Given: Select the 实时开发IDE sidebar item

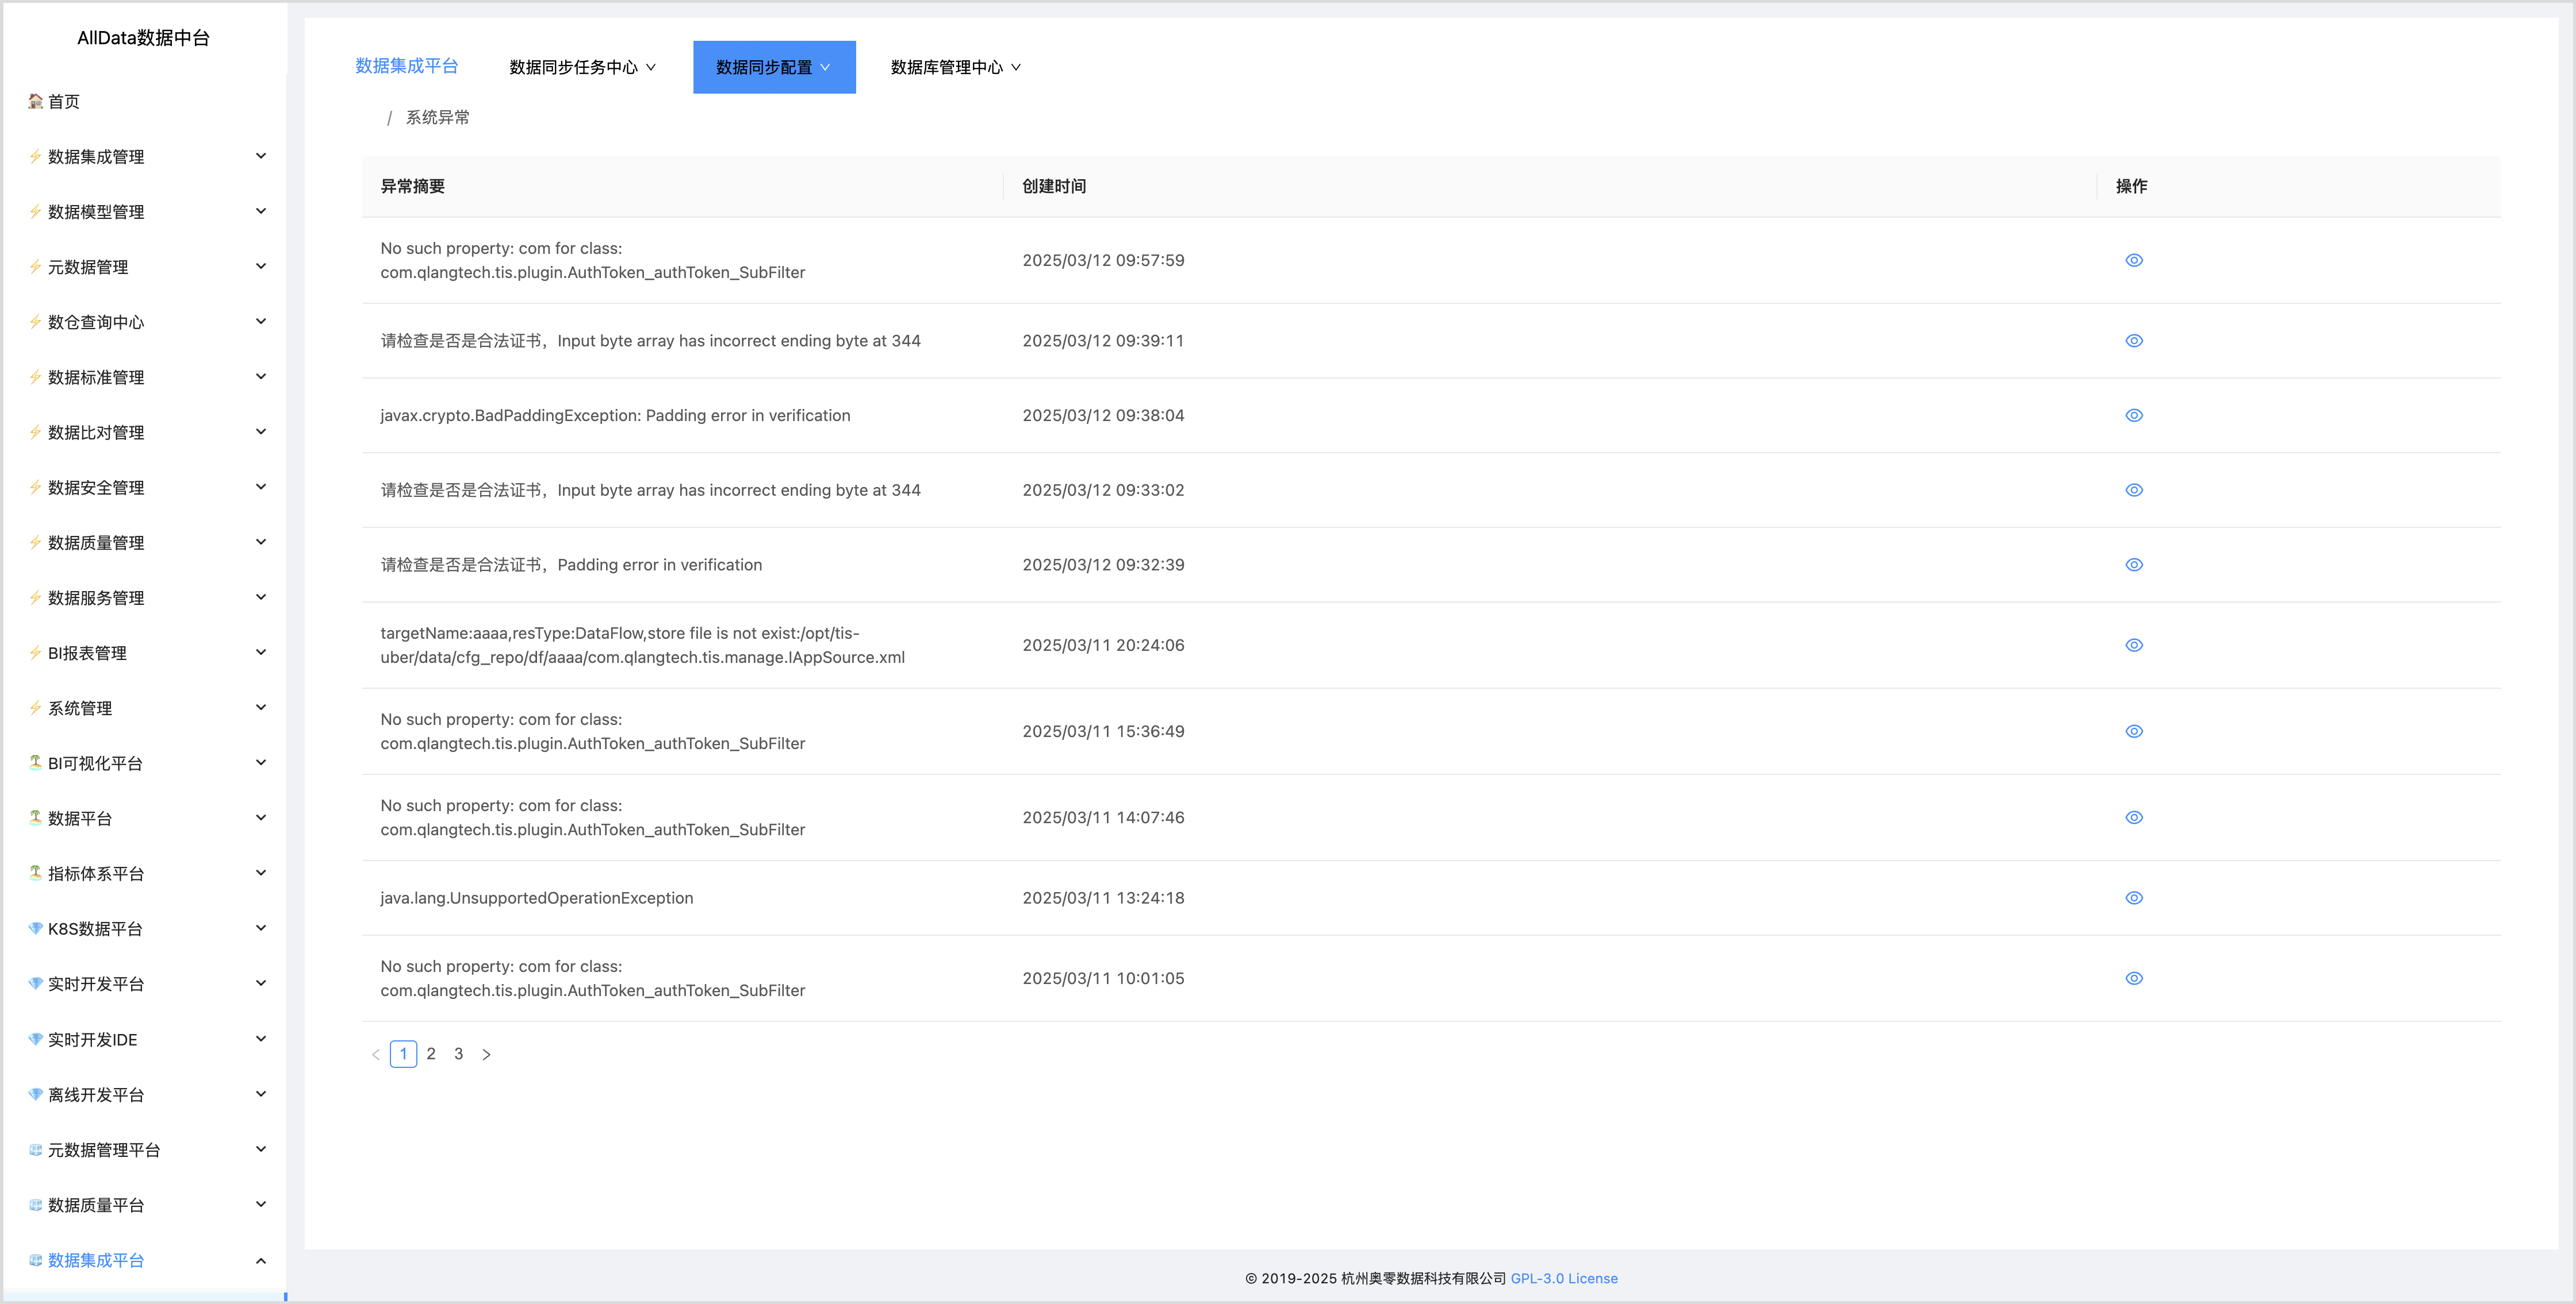Looking at the screenshot, I should (93, 1039).
